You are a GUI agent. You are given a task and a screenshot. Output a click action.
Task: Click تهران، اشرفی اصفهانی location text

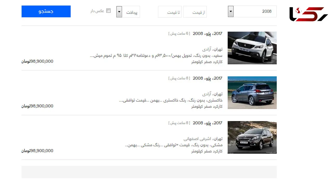(x=203, y=139)
